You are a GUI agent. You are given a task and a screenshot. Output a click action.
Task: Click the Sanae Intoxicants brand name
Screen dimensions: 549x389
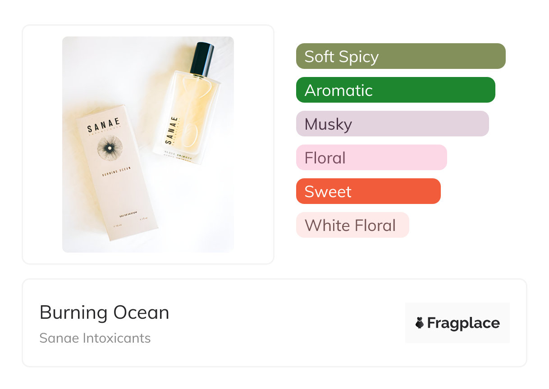[95, 338]
